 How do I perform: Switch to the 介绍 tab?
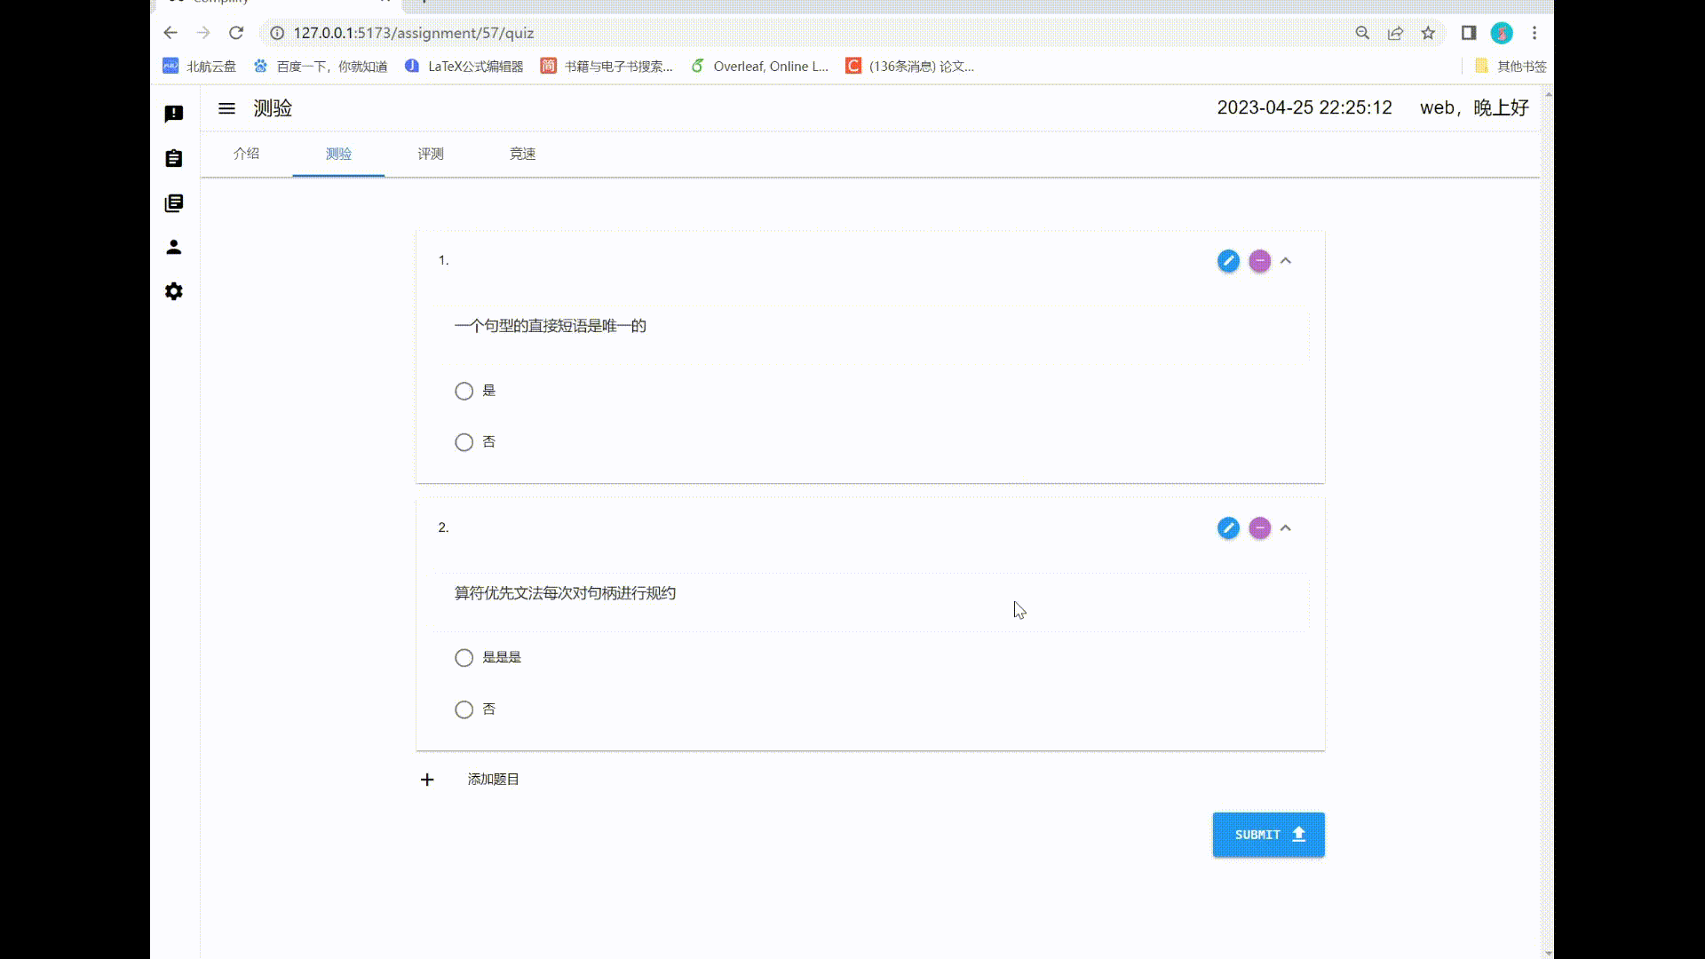pyautogui.click(x=246, y=154)
